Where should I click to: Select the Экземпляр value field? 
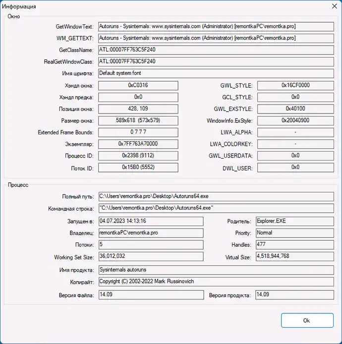(138, 144)
